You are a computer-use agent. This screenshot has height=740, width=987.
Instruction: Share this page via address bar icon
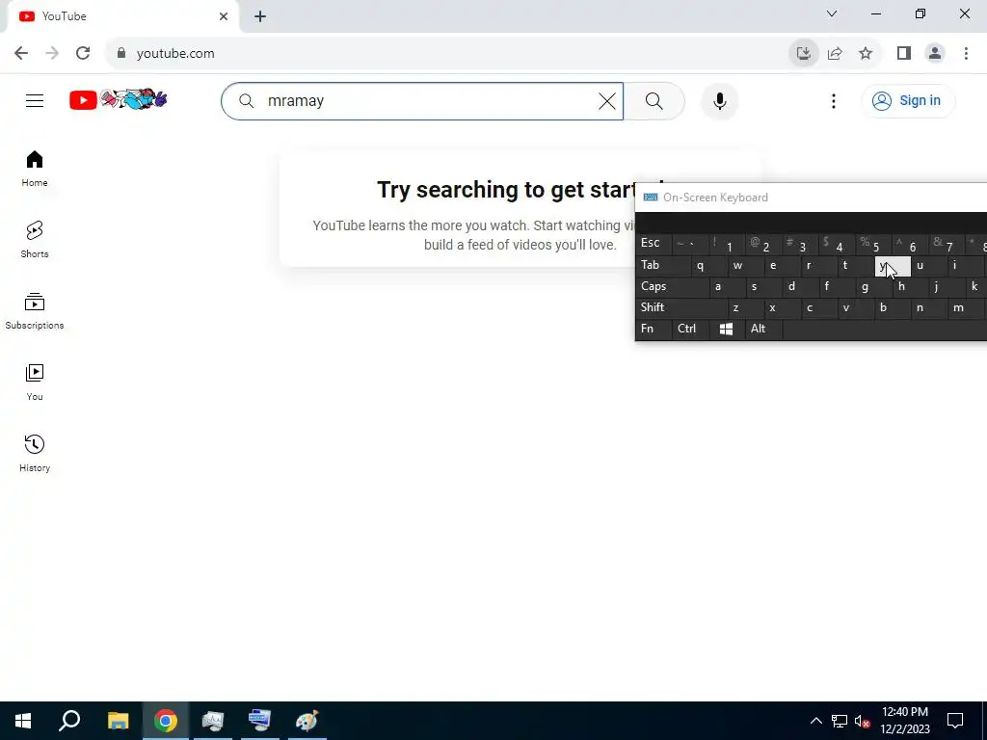point(835,54)
